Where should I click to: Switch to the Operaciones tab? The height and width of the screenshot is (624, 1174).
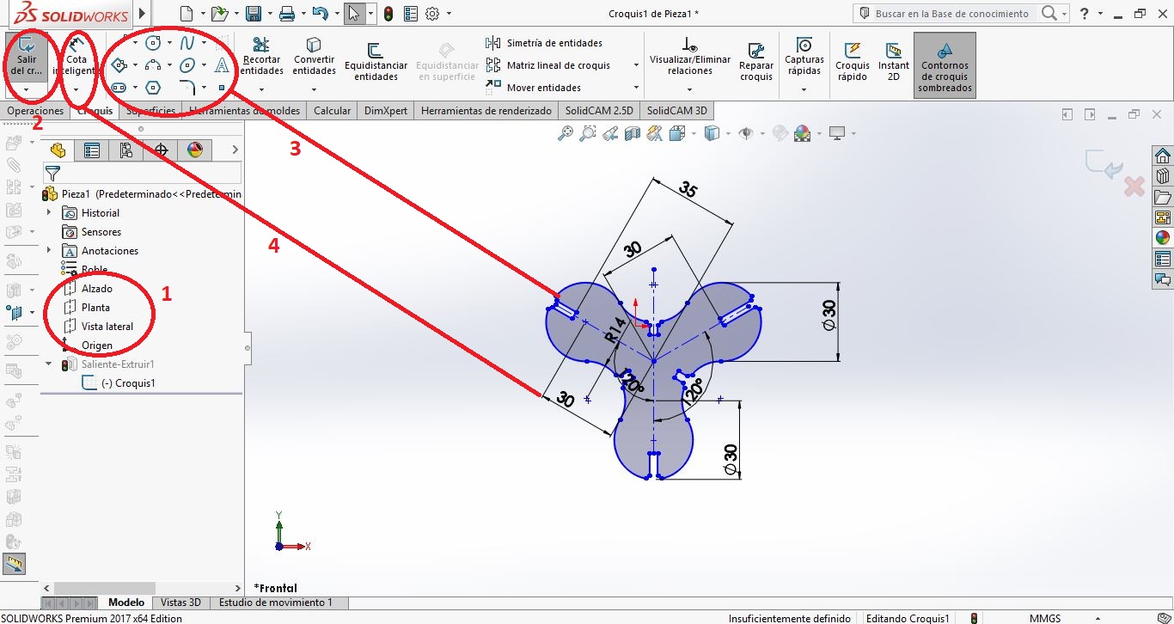tap(35, 111)
